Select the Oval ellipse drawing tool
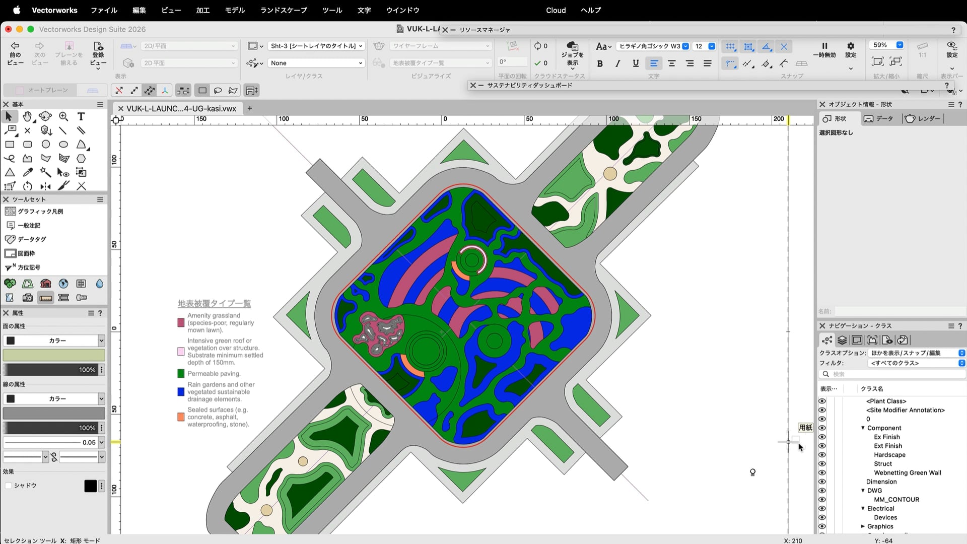Viewport: 967px width, 544px height. [63, 145]
